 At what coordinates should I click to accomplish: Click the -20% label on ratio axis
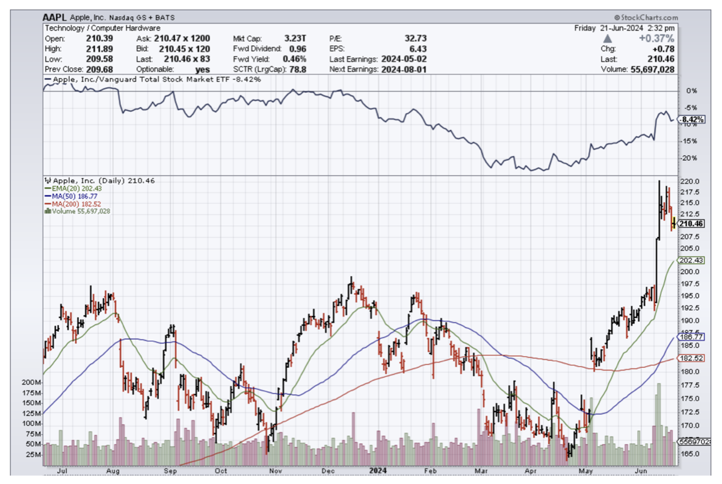click(x=688, y=158)
